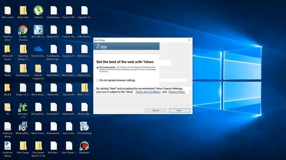The height and width of the screenshot is (160, 286).
Task: Select the Legends-of file icon
Action: point(84,12)
